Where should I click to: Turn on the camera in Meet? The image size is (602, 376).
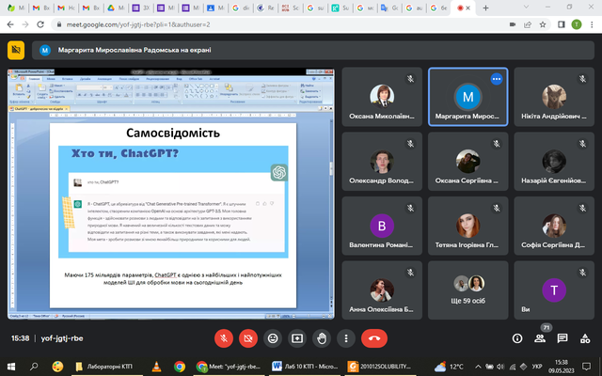click(248, 337)
